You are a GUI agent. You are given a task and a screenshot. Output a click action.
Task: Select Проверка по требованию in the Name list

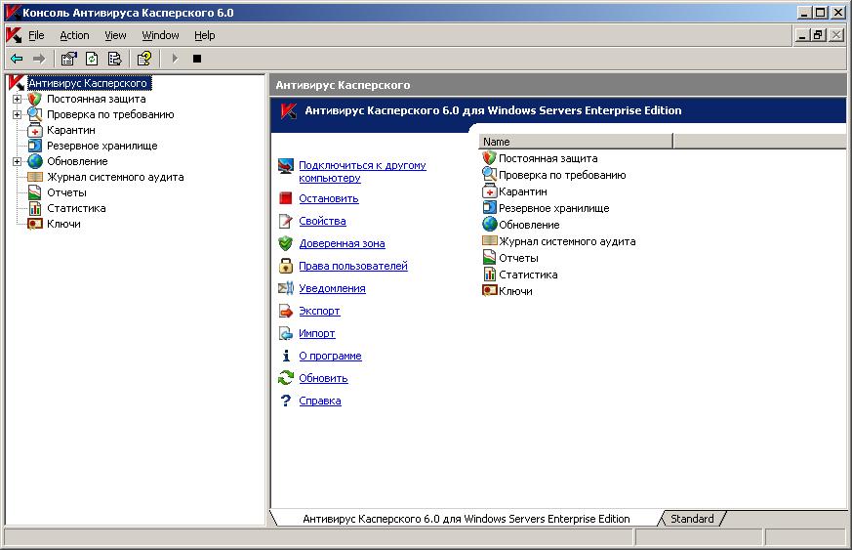click(562, 175)
